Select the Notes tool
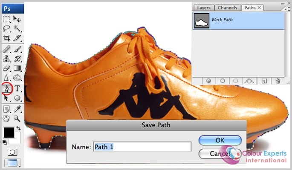 click(x=6, y=109)
